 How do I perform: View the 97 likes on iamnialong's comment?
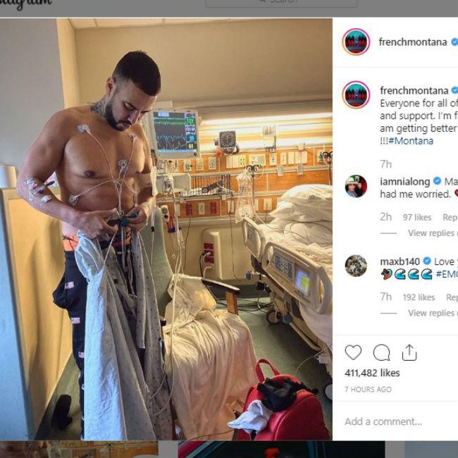417,217
